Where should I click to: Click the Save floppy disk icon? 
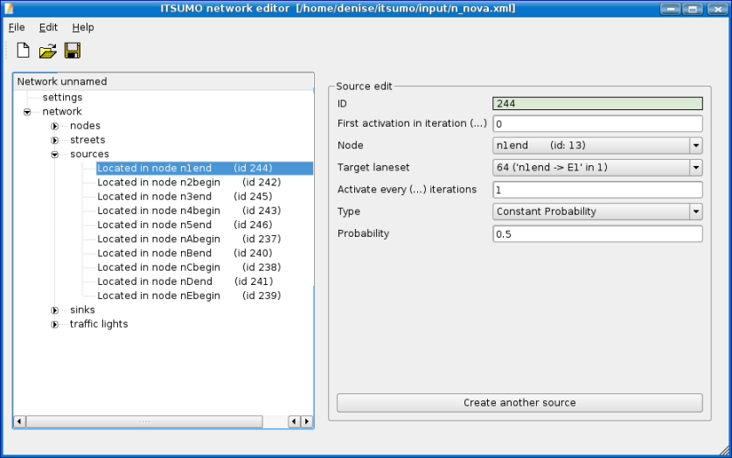pos(72,51)
